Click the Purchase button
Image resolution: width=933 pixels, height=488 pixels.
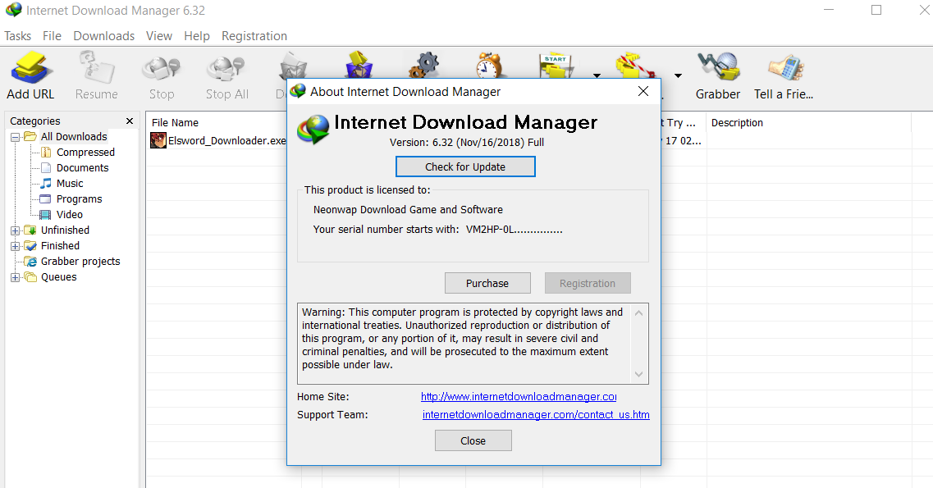tap(487, 283)
